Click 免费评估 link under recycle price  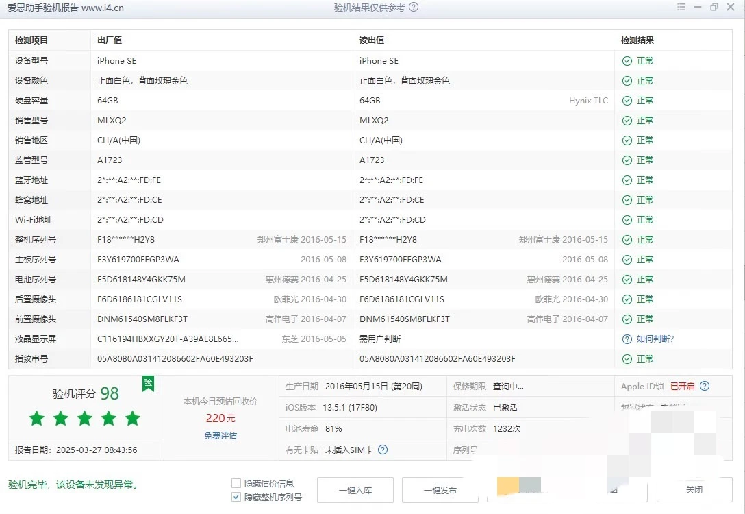[x=220, y=436]
